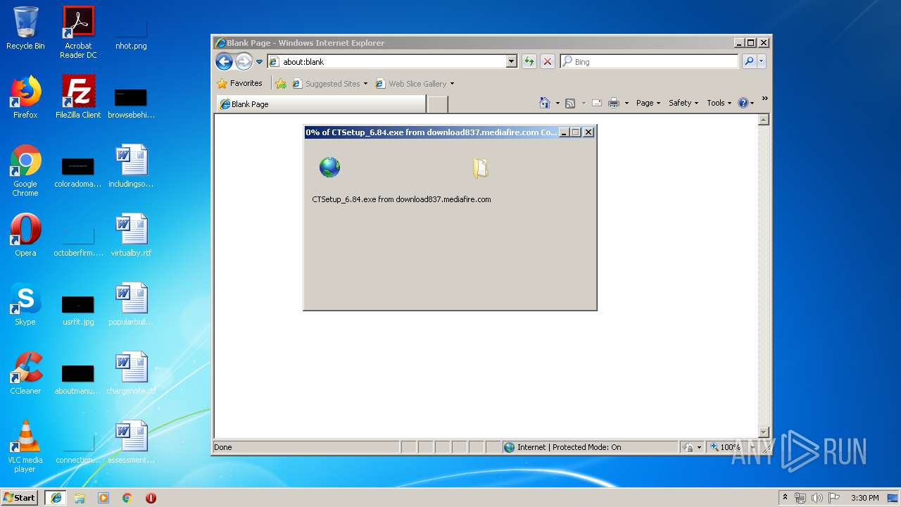
Task: Open the recent pages dropdown arrow
Action: 259,62
